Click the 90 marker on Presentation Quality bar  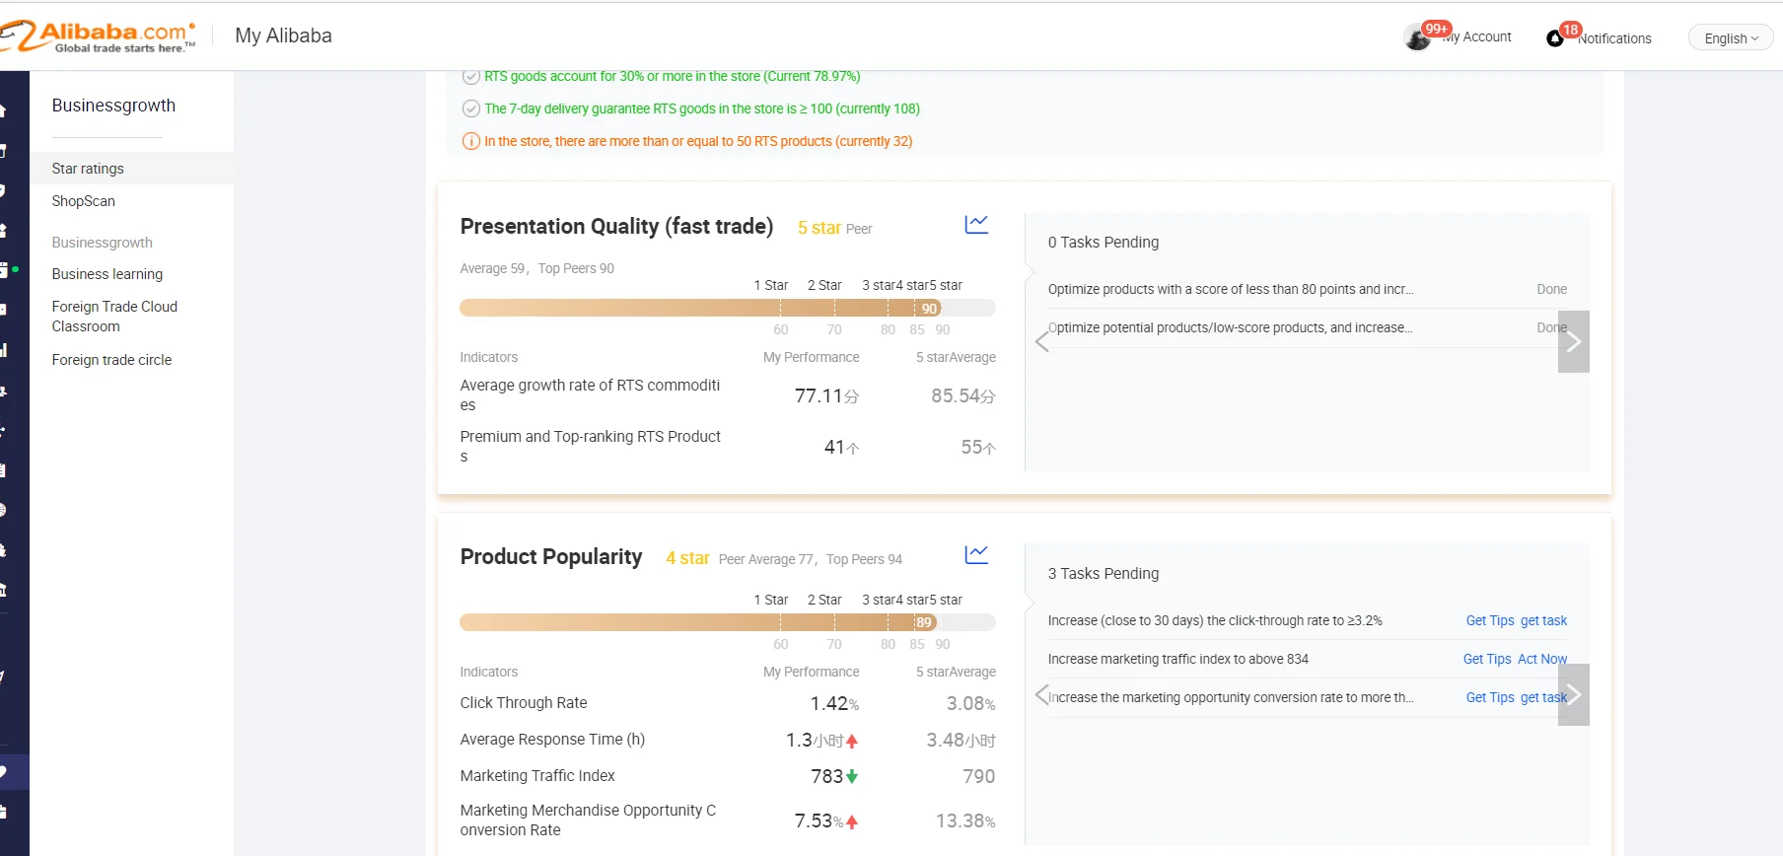click(x=929, y=309)
